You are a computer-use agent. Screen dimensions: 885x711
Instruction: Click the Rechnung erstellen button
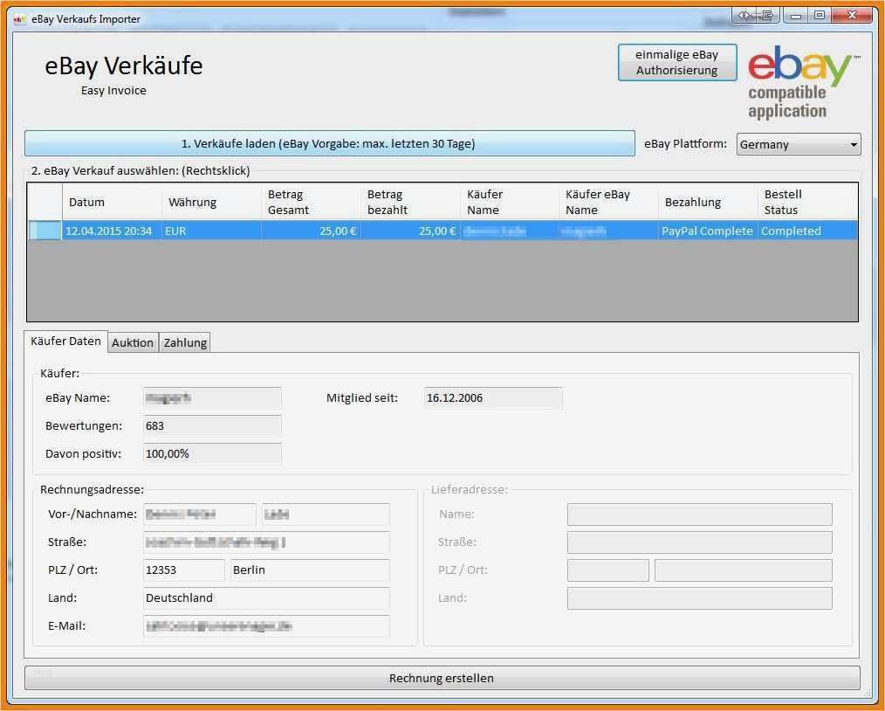tap(441, 678)
